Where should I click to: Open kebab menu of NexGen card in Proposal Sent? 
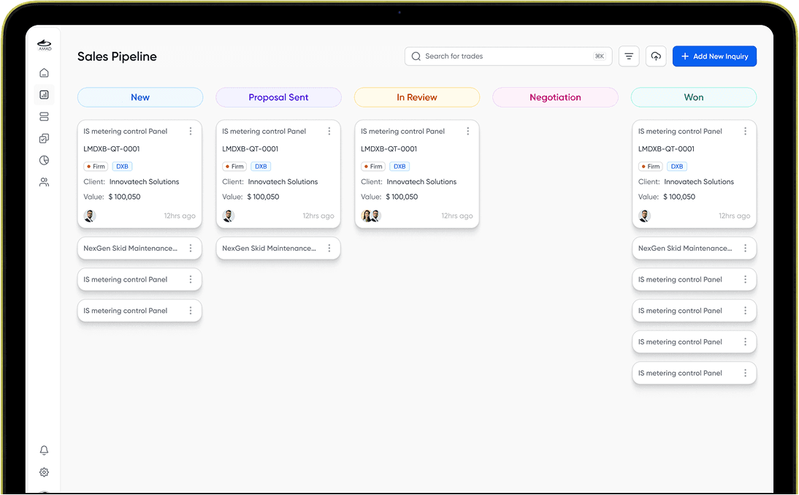(x=329, y=248)
